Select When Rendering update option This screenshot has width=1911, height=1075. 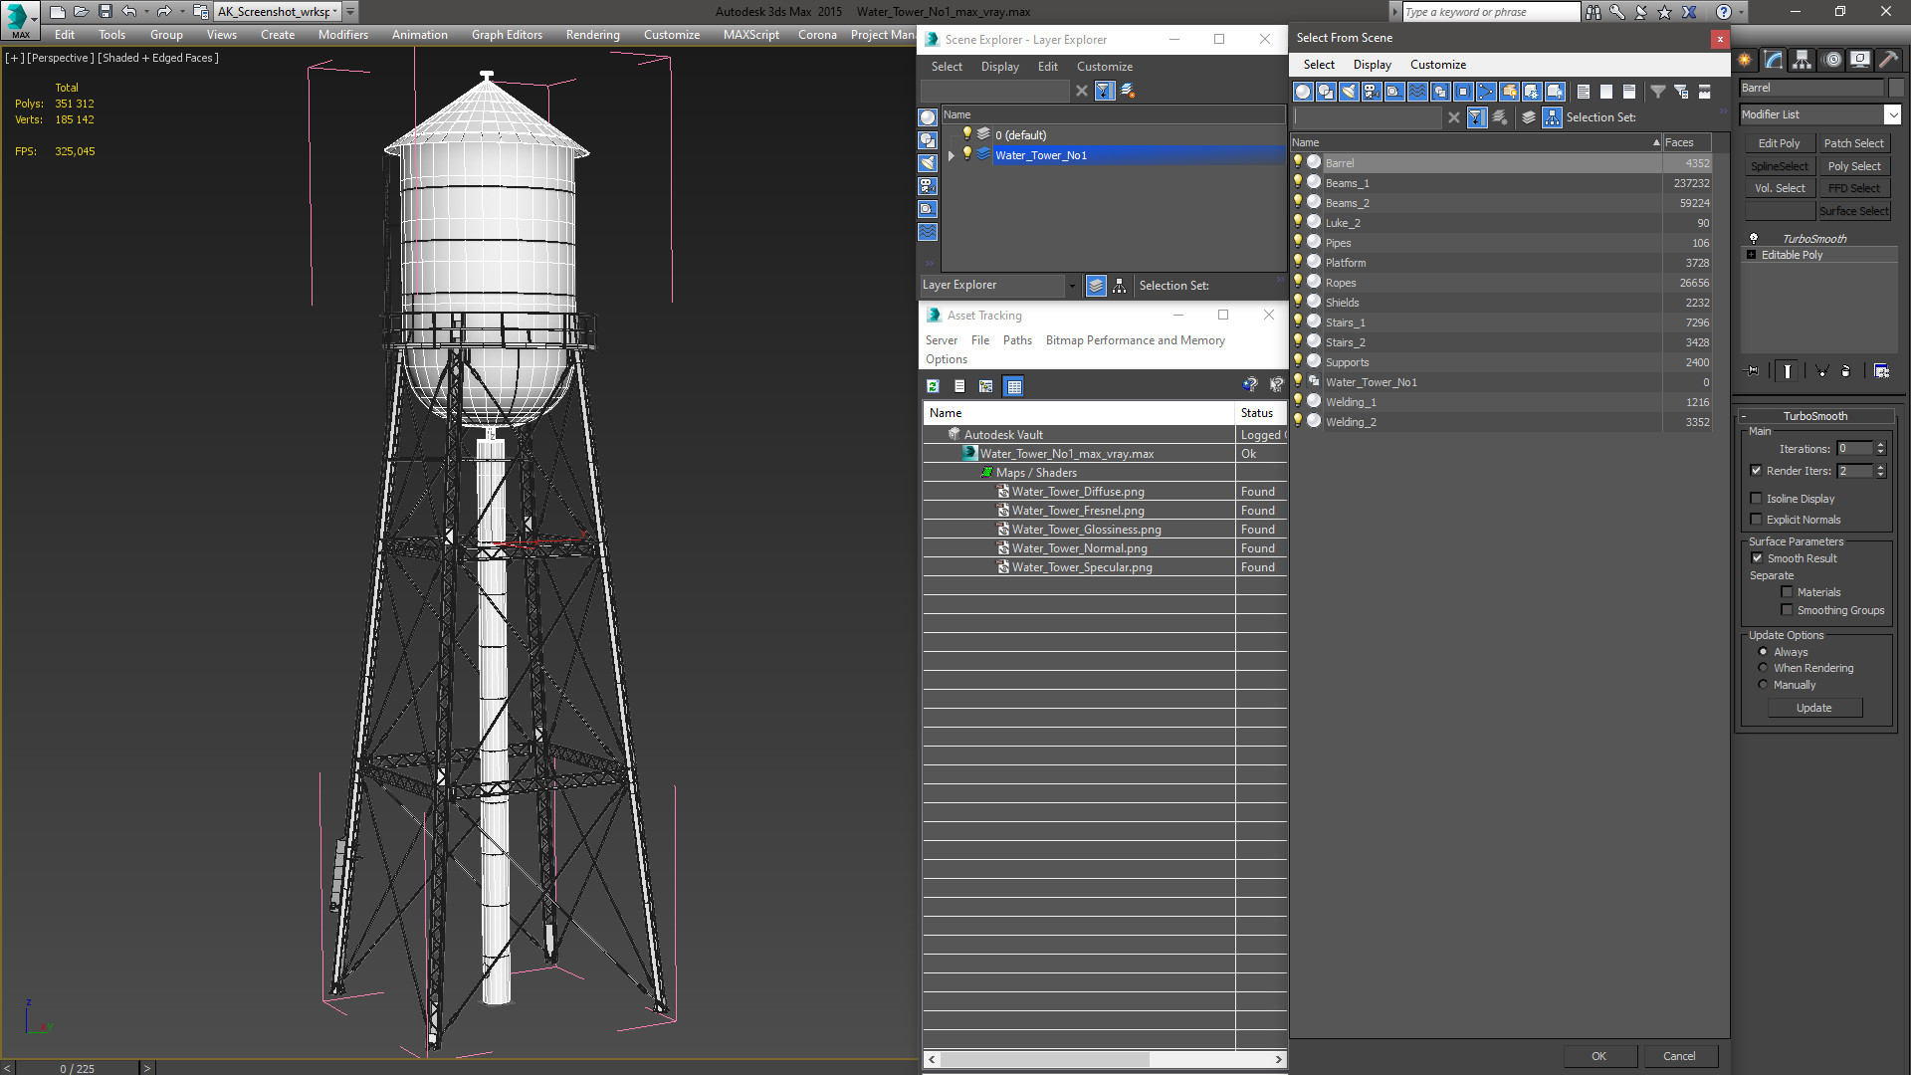1763,668
